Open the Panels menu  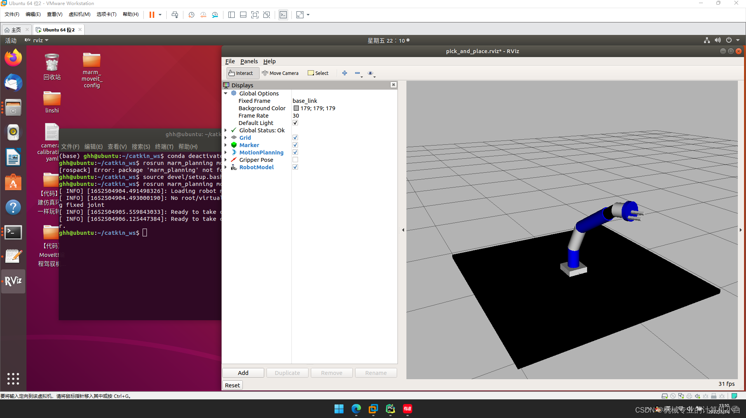coord(249,61)
